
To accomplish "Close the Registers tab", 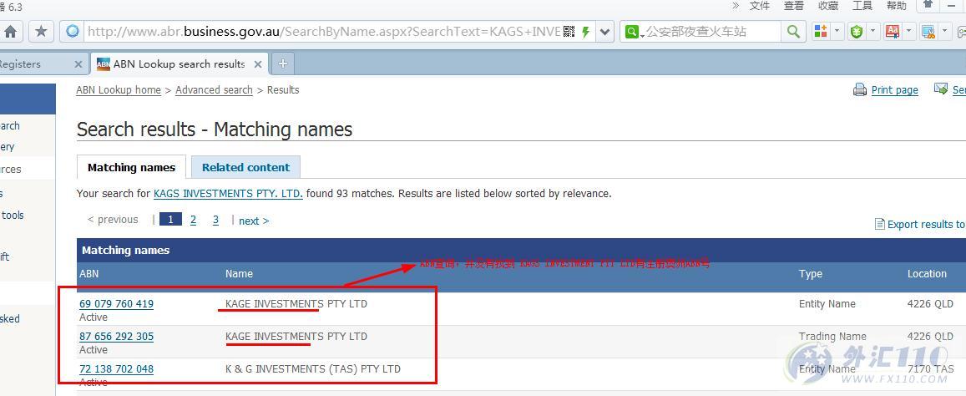I will (x=78, y=64).
